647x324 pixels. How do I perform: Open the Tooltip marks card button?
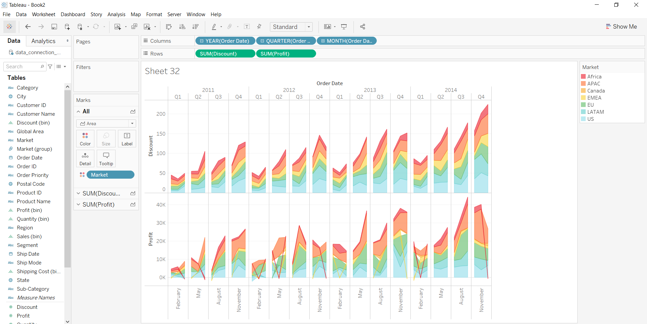(x=106, y=158)
